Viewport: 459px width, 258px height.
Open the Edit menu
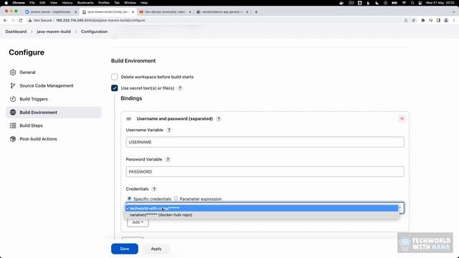pos(42,3)
